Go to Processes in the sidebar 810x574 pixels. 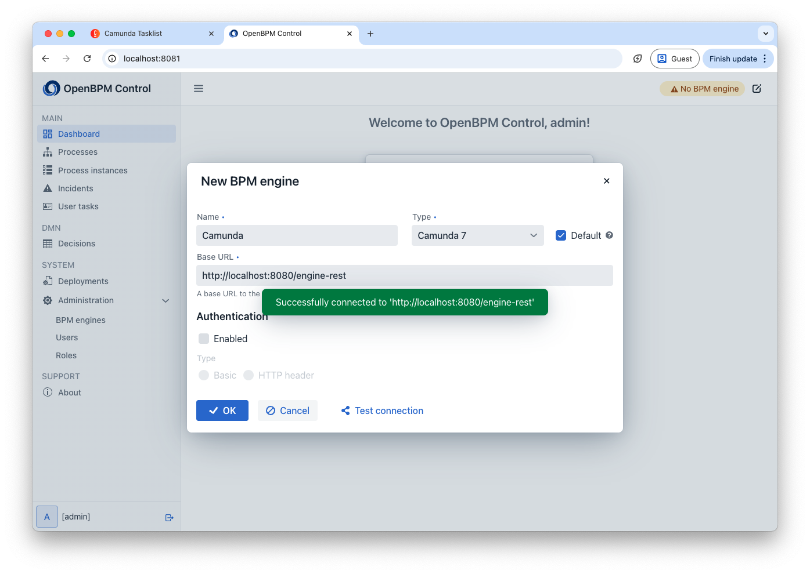click(x=107, y=152)
